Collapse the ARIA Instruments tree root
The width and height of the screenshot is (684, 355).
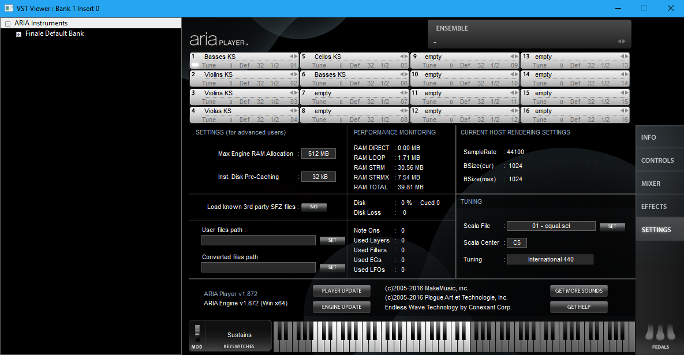point(8,24)
